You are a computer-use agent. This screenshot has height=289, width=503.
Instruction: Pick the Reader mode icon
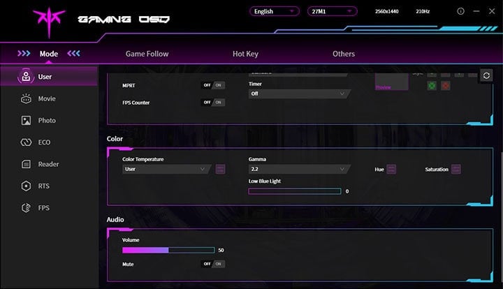click(26, 164)
